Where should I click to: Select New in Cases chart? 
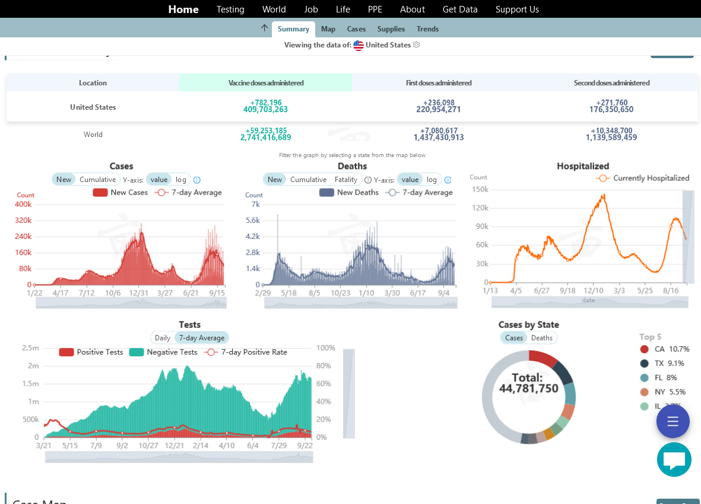coord(64,180)
